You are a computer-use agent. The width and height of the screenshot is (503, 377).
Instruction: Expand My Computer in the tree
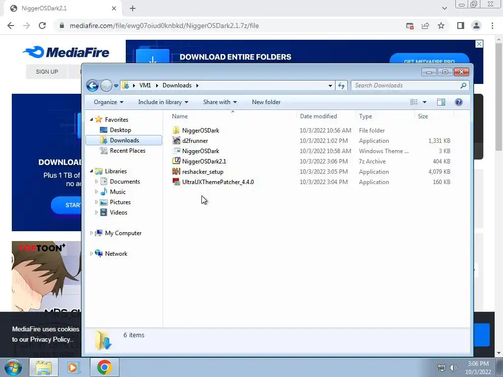point(91,233)
